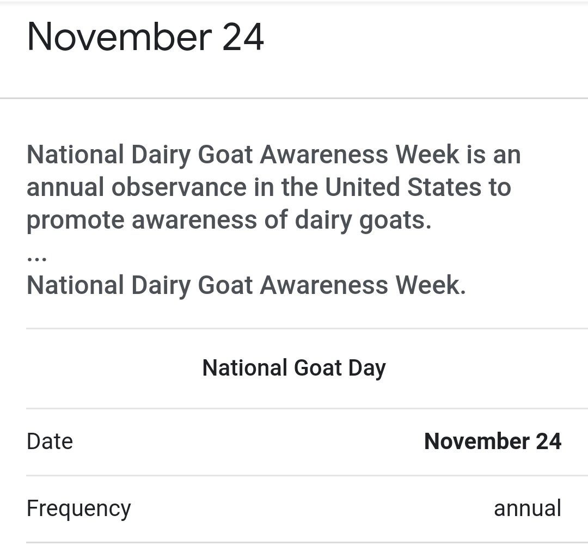Image resolution: width=588 pixels, height=546 pixels.
Task: Click the Date row label
Action: (x=50, y=441)
